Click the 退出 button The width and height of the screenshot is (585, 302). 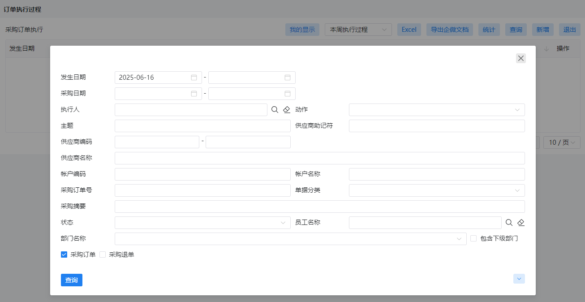(570, 30)
